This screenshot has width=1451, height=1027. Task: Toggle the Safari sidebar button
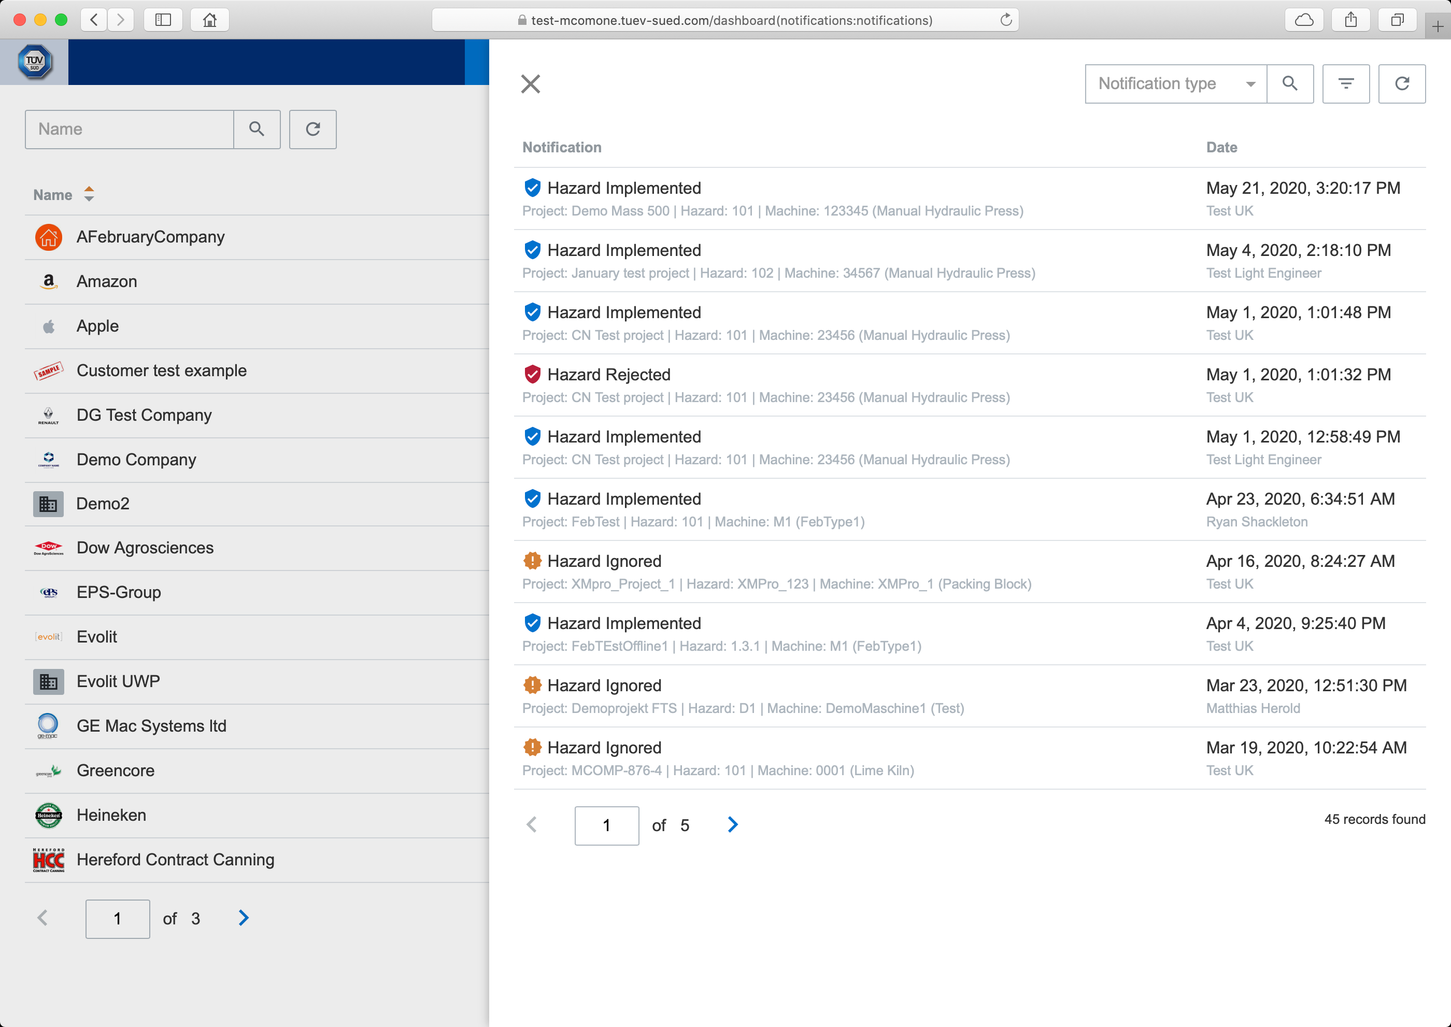tap(163, 20)
